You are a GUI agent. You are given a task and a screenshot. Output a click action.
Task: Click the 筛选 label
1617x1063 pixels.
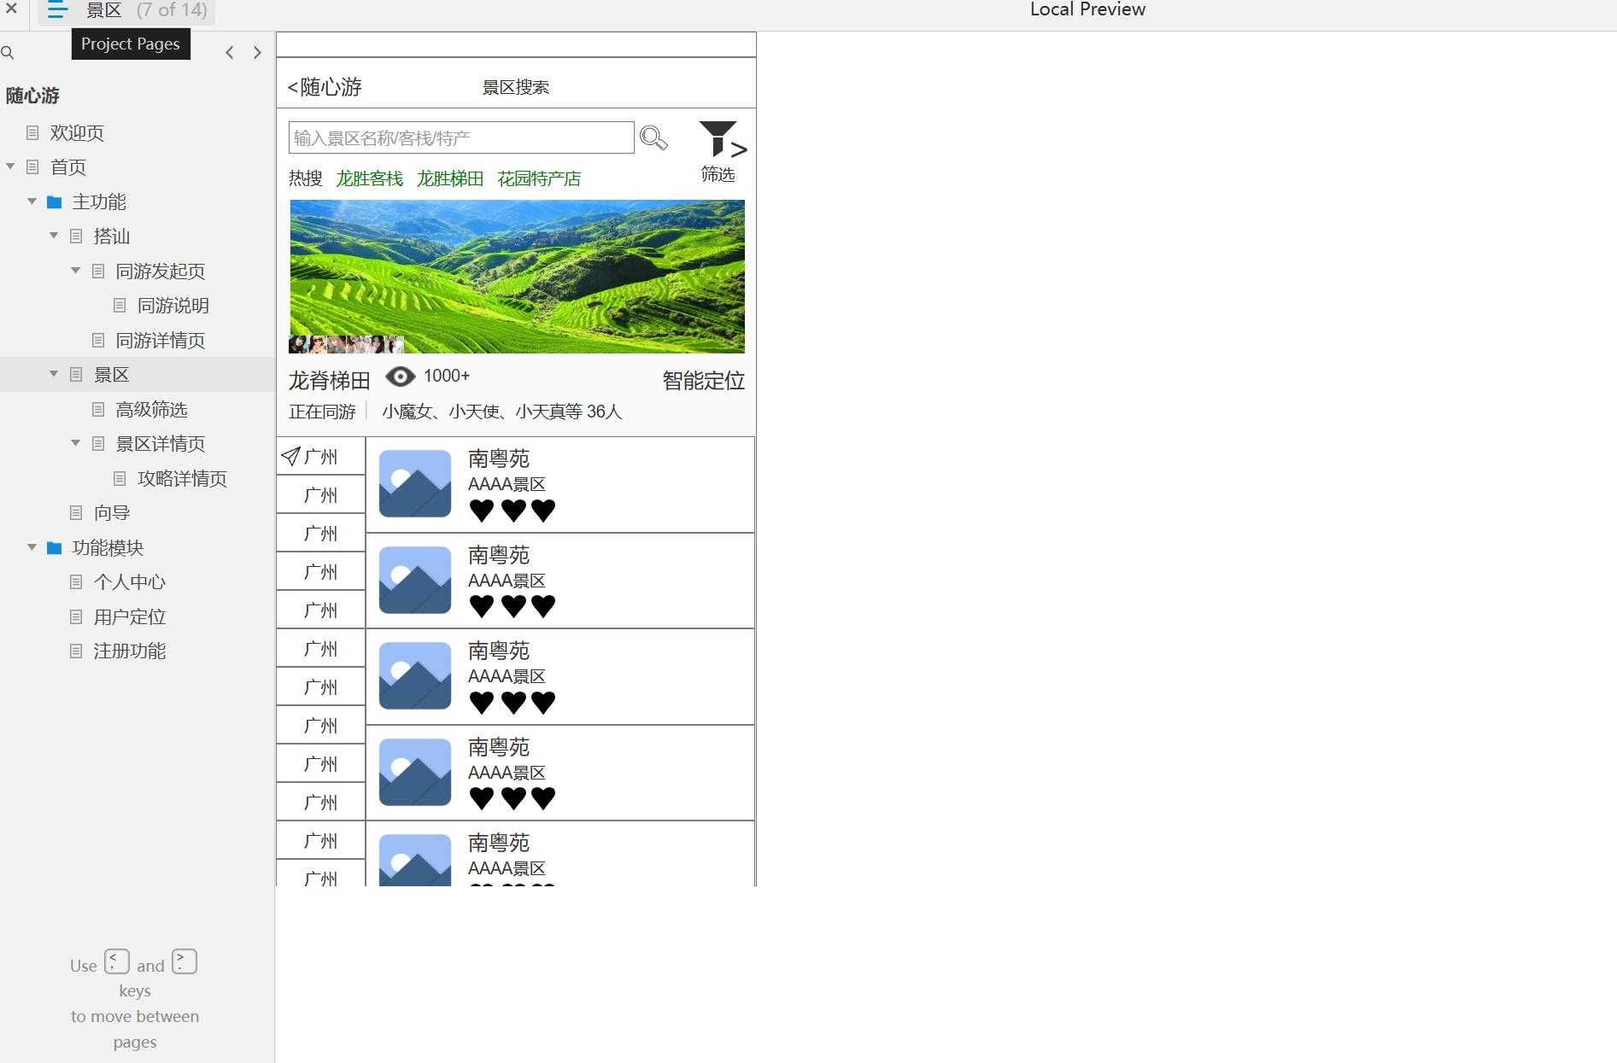[x=718, y=174]
